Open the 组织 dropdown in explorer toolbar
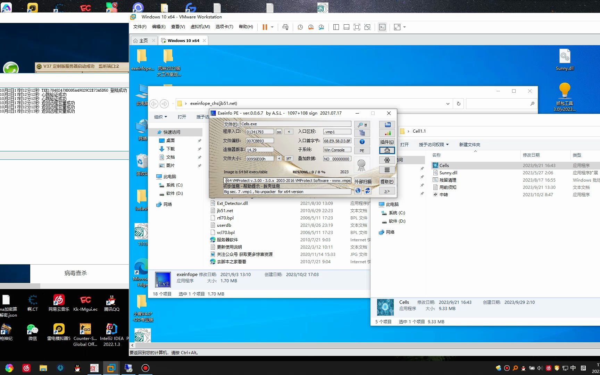The image size is (600, 375). coord(160,117)
